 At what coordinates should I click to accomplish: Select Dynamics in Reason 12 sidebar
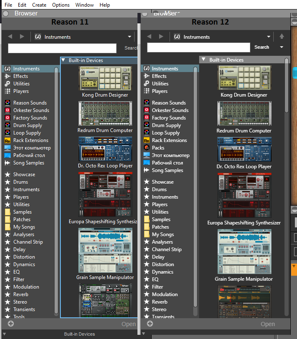(x=162, y=272)
